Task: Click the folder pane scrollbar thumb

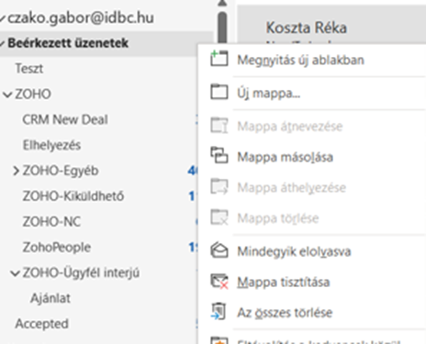Action: (x=223, y=28)
